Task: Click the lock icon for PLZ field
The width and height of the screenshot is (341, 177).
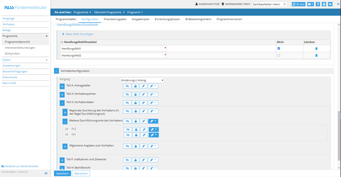Action: click(136, 130)
